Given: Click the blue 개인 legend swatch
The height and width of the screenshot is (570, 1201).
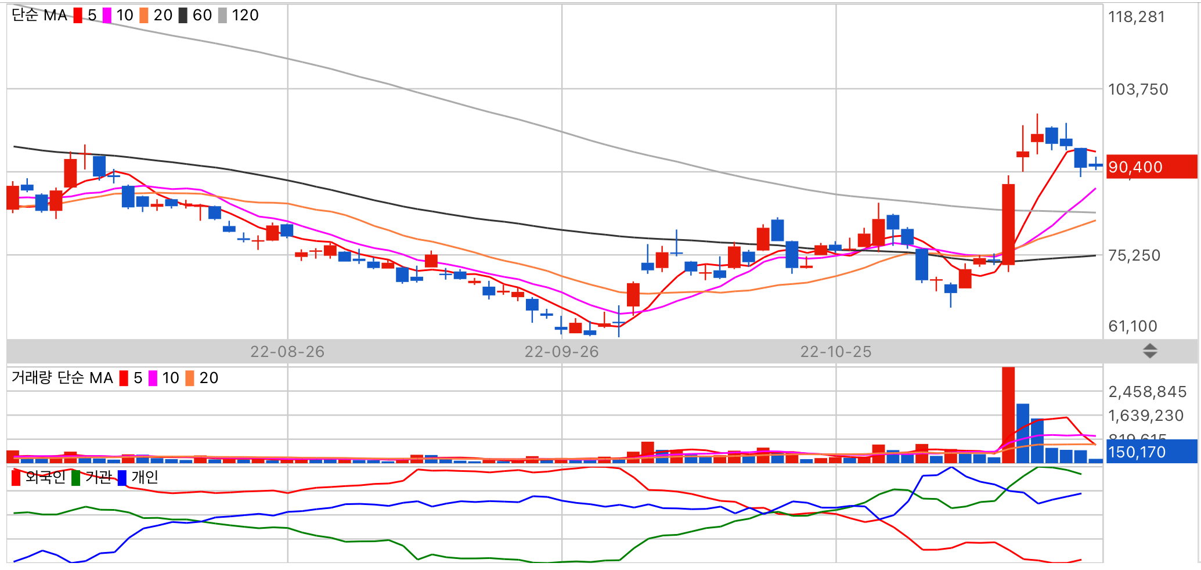Looking at the screenshot, I should click(x=122, y=478).
